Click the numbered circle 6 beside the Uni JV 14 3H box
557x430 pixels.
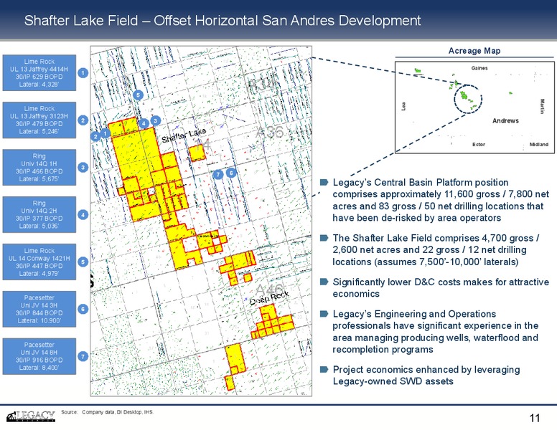(83, 309)
